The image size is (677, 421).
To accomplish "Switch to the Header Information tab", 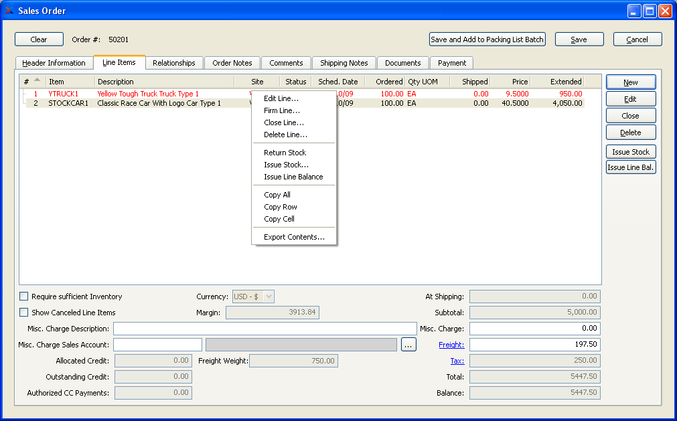I will (54, 63).
